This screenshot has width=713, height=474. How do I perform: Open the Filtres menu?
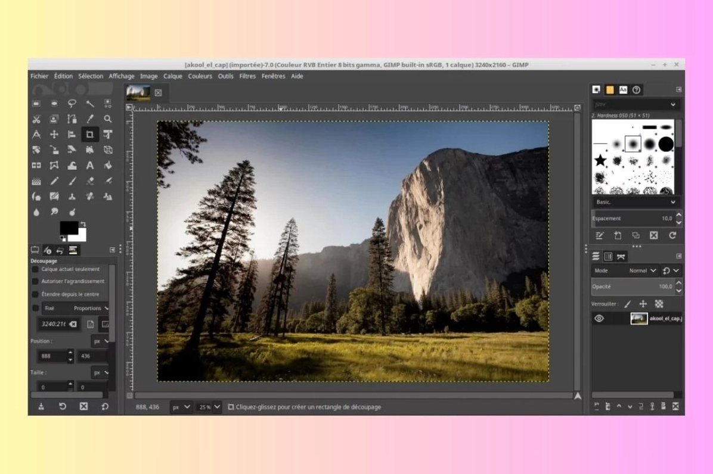(247, 76)
